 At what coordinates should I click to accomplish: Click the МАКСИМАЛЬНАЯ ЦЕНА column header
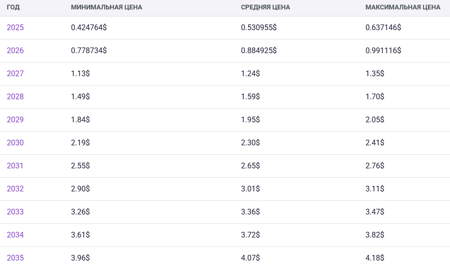[x=403, y=8]
